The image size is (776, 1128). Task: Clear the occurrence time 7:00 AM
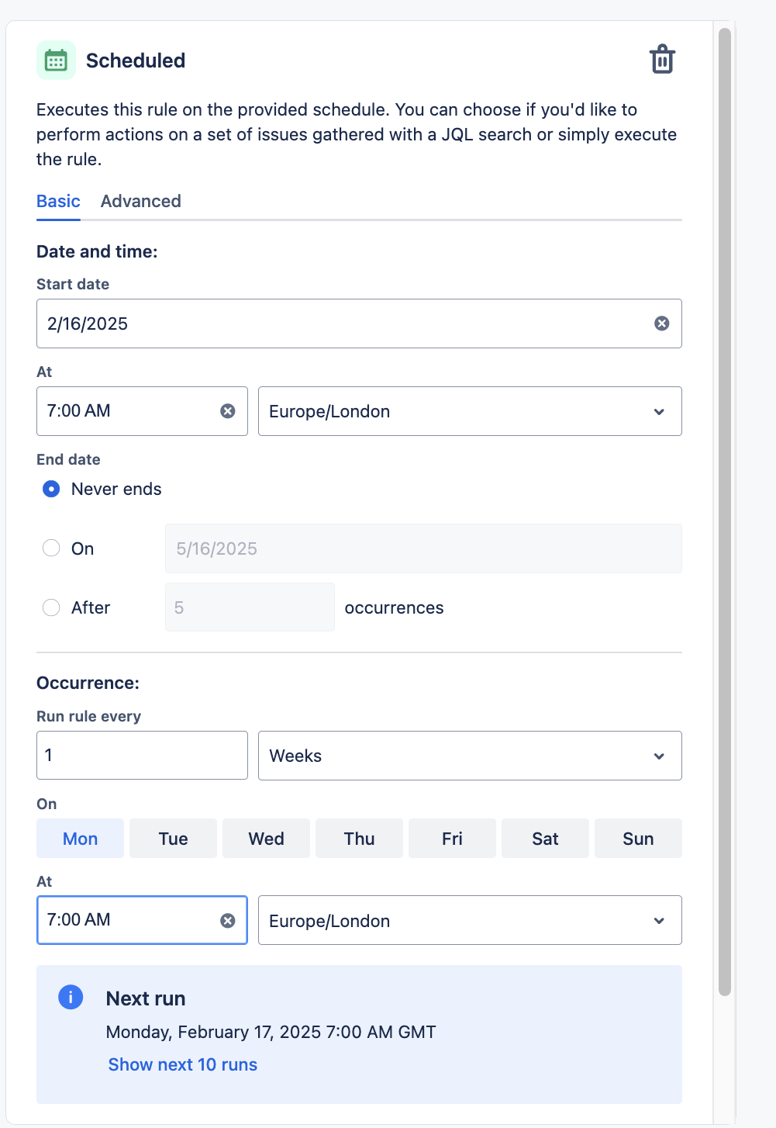point(227,921)
